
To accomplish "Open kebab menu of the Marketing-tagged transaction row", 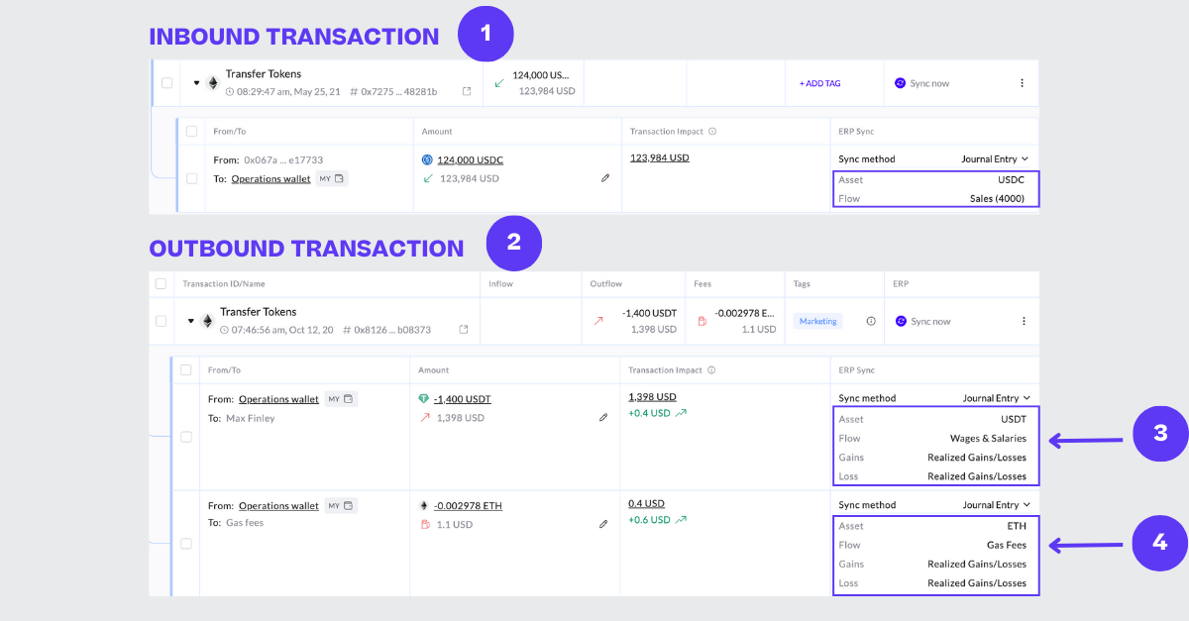I will [x=1024, y=321].
